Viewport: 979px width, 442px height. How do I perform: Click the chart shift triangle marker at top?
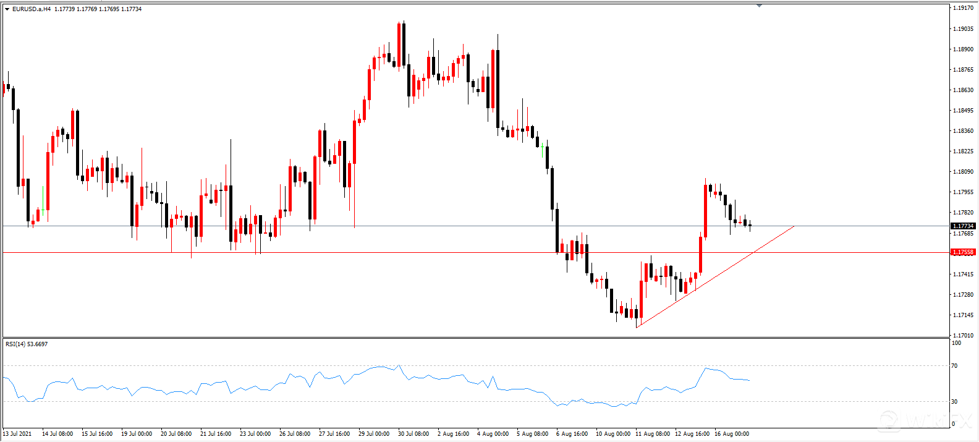point(759,6)
